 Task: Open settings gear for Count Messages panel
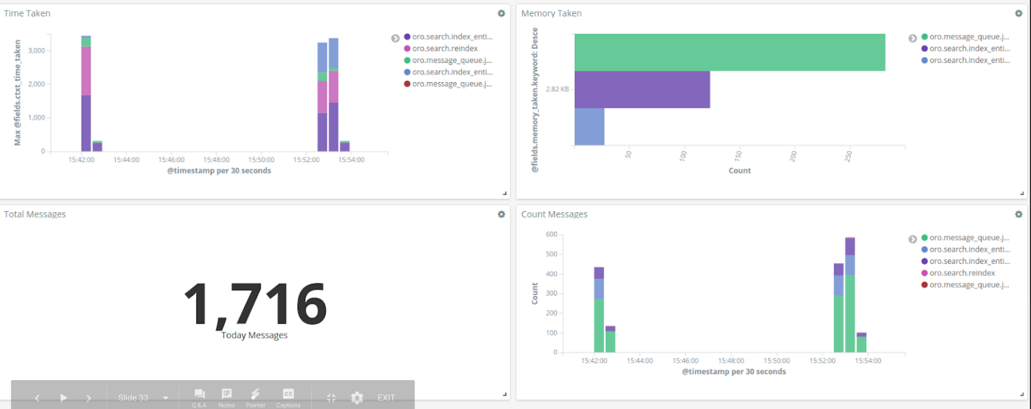1018,215
